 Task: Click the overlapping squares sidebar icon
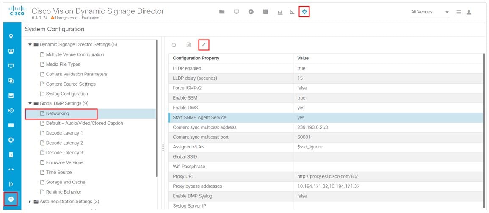11,81
